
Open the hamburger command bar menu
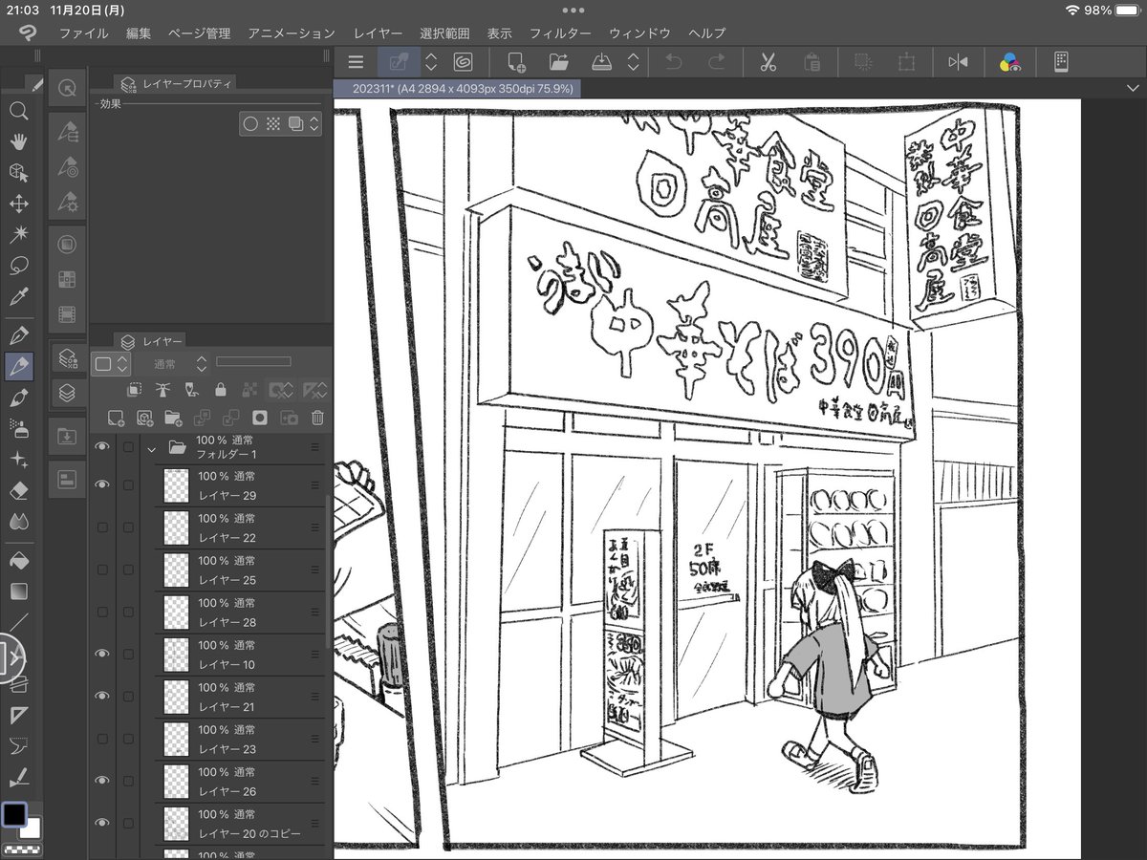pyautogui.click(x=357, y=62)
